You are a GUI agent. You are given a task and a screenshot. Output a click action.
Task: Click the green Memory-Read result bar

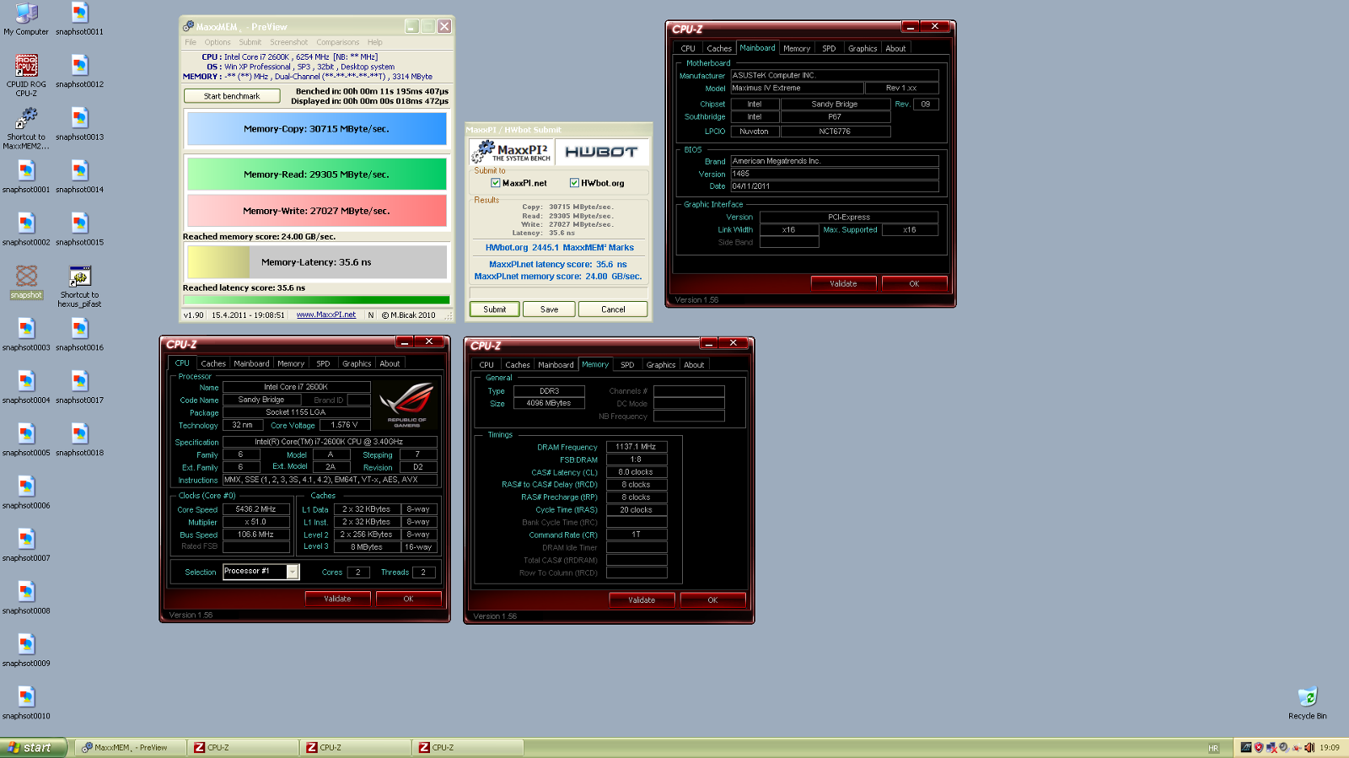(x=316, y=175)
